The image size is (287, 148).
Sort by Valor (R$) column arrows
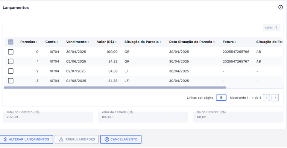coord(116,42)
